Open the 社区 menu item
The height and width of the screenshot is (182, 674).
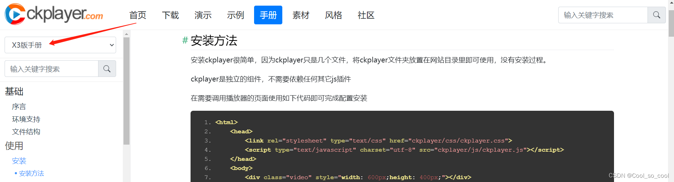(366, 15)
